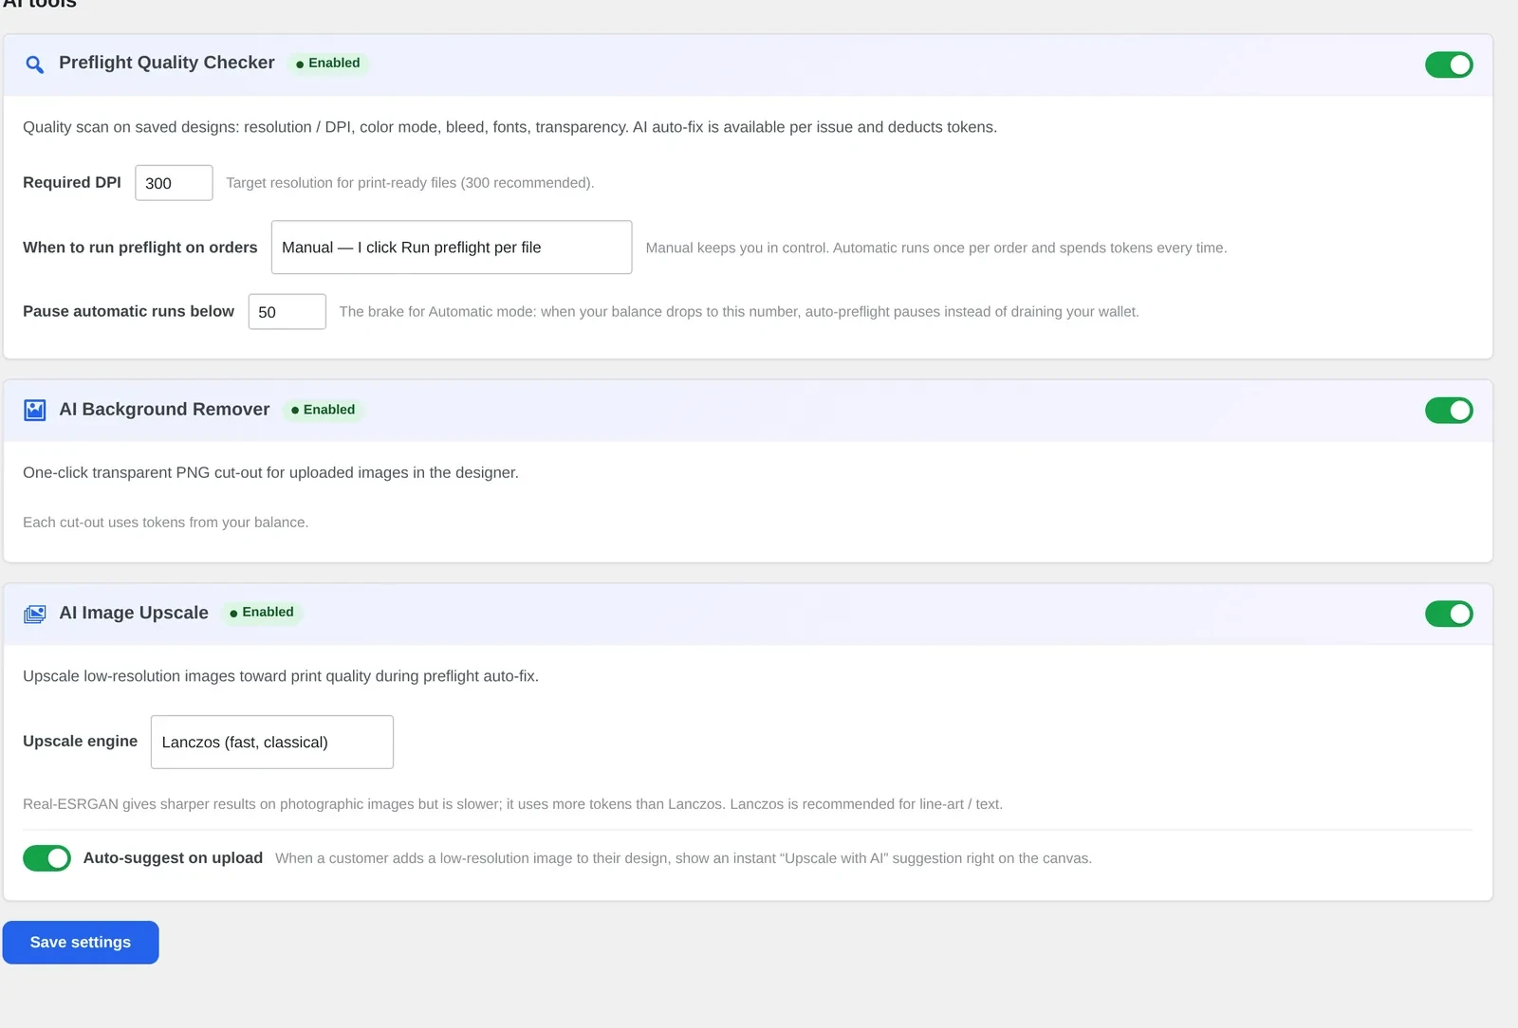Switch off the AI Image Upscale toggle
The height and width of the screenshot is (1028, 1518).
click(1449, 614)
